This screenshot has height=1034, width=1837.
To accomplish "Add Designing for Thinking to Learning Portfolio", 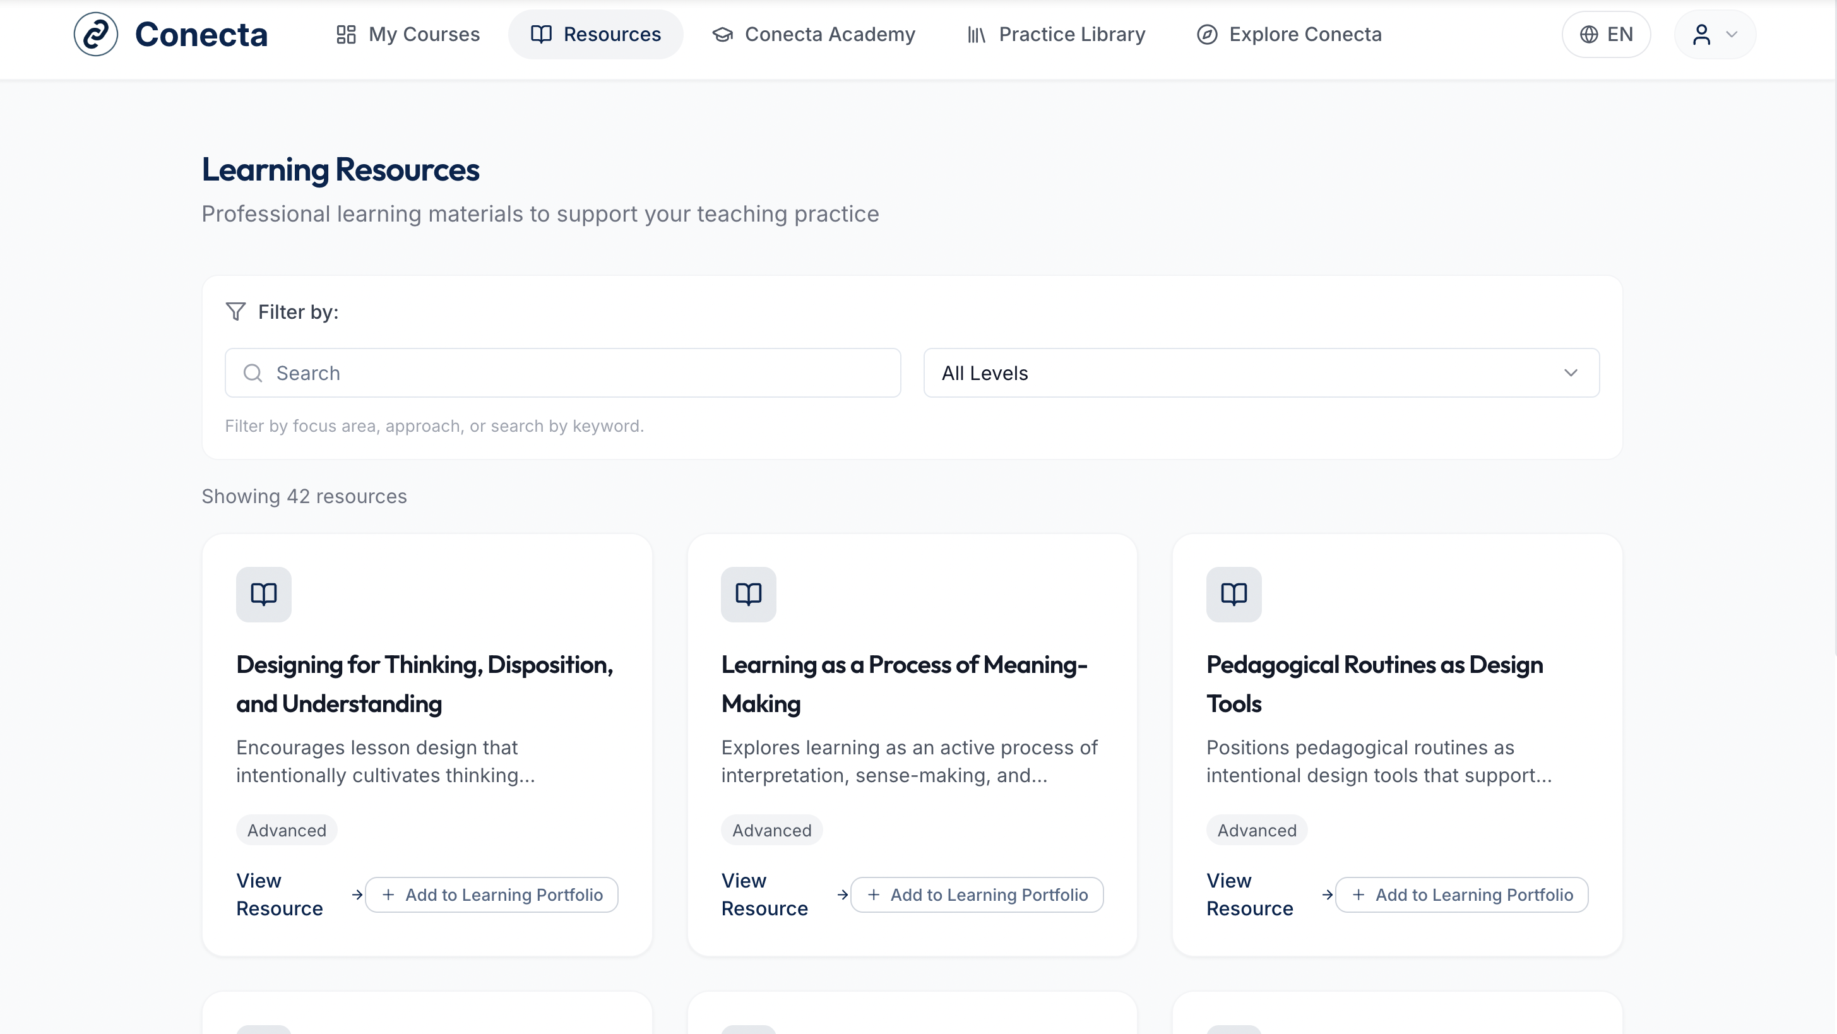I will coord(492,894).
